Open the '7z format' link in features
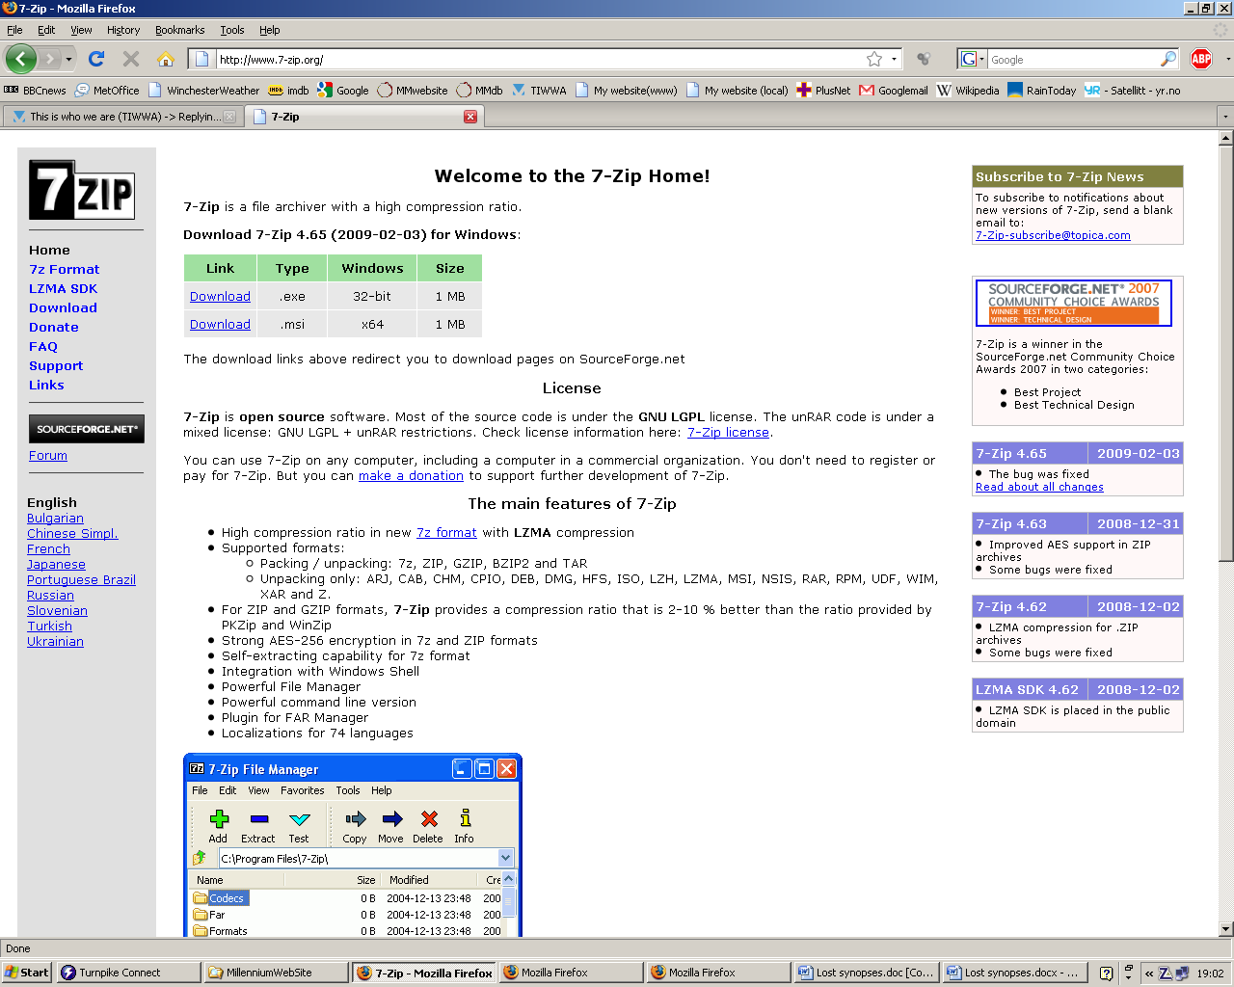Viewport: 1234px width, 987px height. pyautogui.click(x=446, y=533)
